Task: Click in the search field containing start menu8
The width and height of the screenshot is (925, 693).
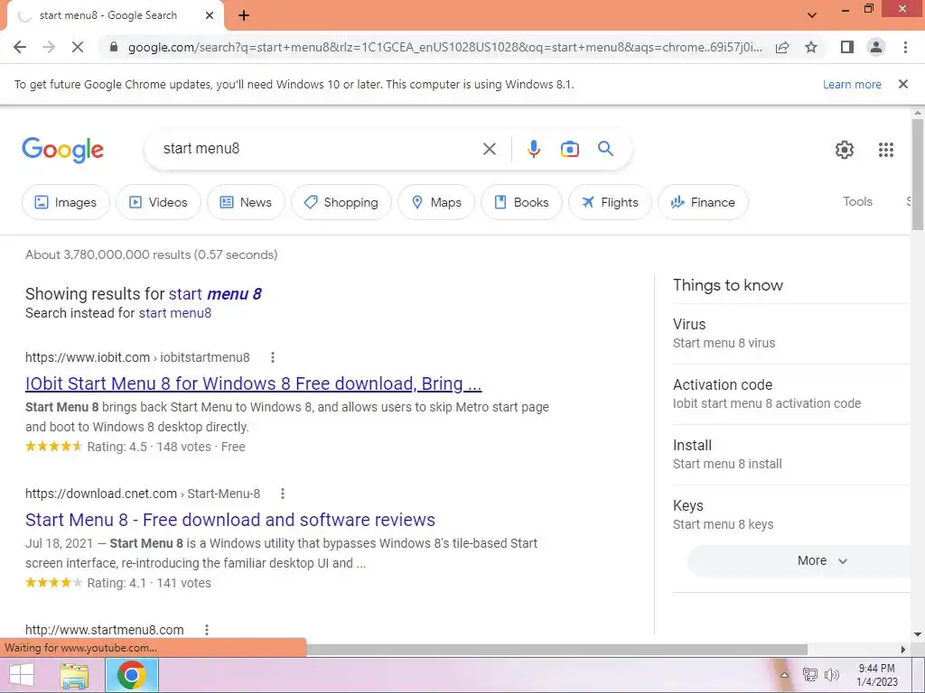Action: pos(319,149)
